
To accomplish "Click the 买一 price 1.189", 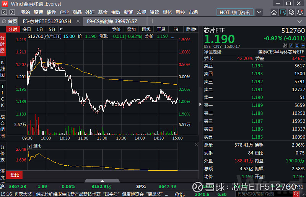I will pyautogui.click(x=257, y=105).
